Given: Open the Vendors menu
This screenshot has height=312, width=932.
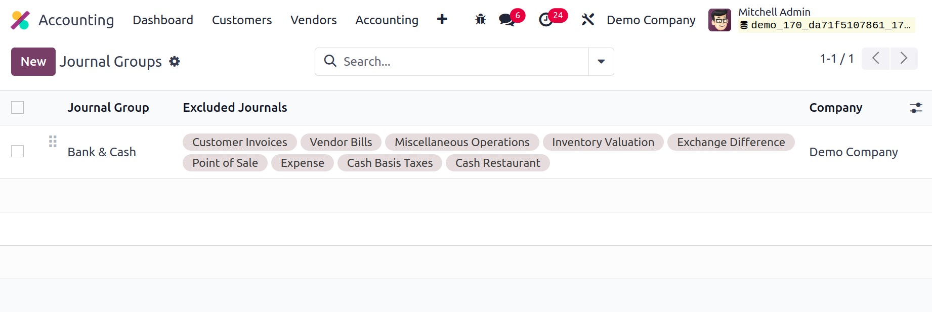Looking at the screenshot, I should (x=313, y=20).
